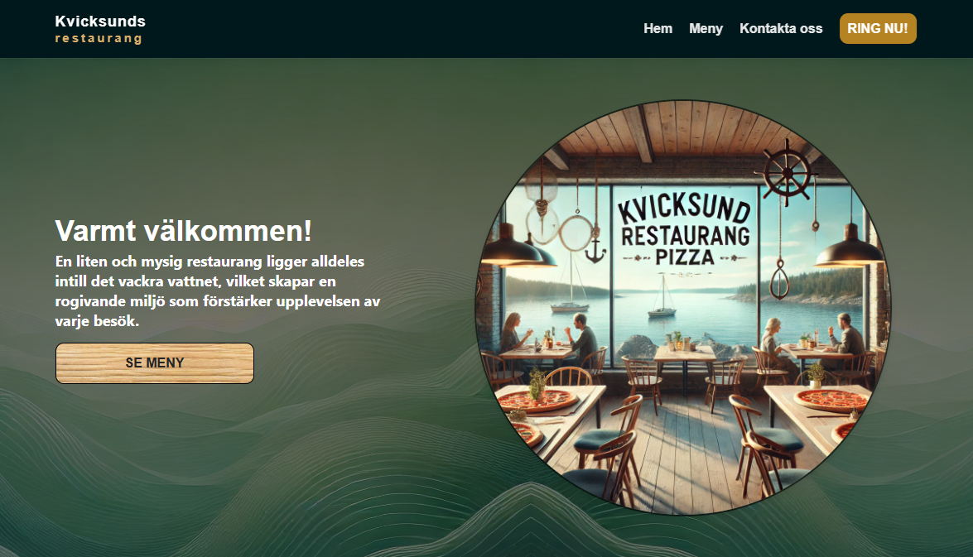Click the ship's wheel in the picture

[x=786, y=173]
